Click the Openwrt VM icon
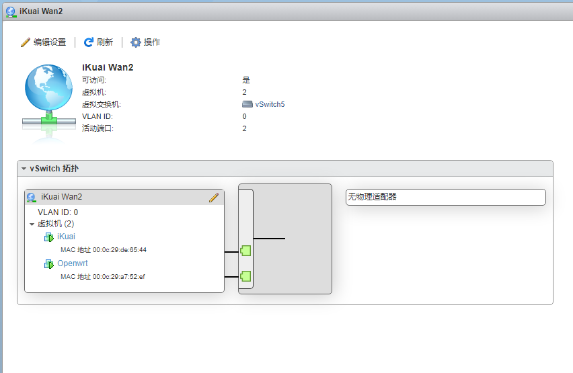This screenshot has height=373, width=573. coord(49,263)
